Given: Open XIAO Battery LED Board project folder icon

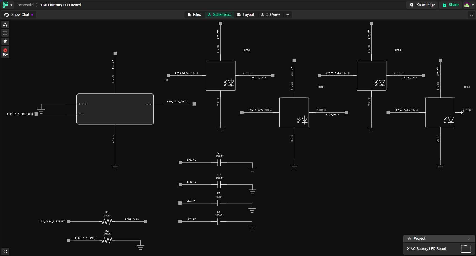Looking at the screenshot, I should 466,249.
